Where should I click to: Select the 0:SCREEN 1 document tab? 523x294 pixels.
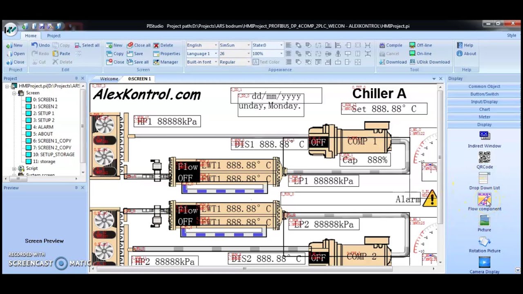pyautogui.click(x=139, y=79)
